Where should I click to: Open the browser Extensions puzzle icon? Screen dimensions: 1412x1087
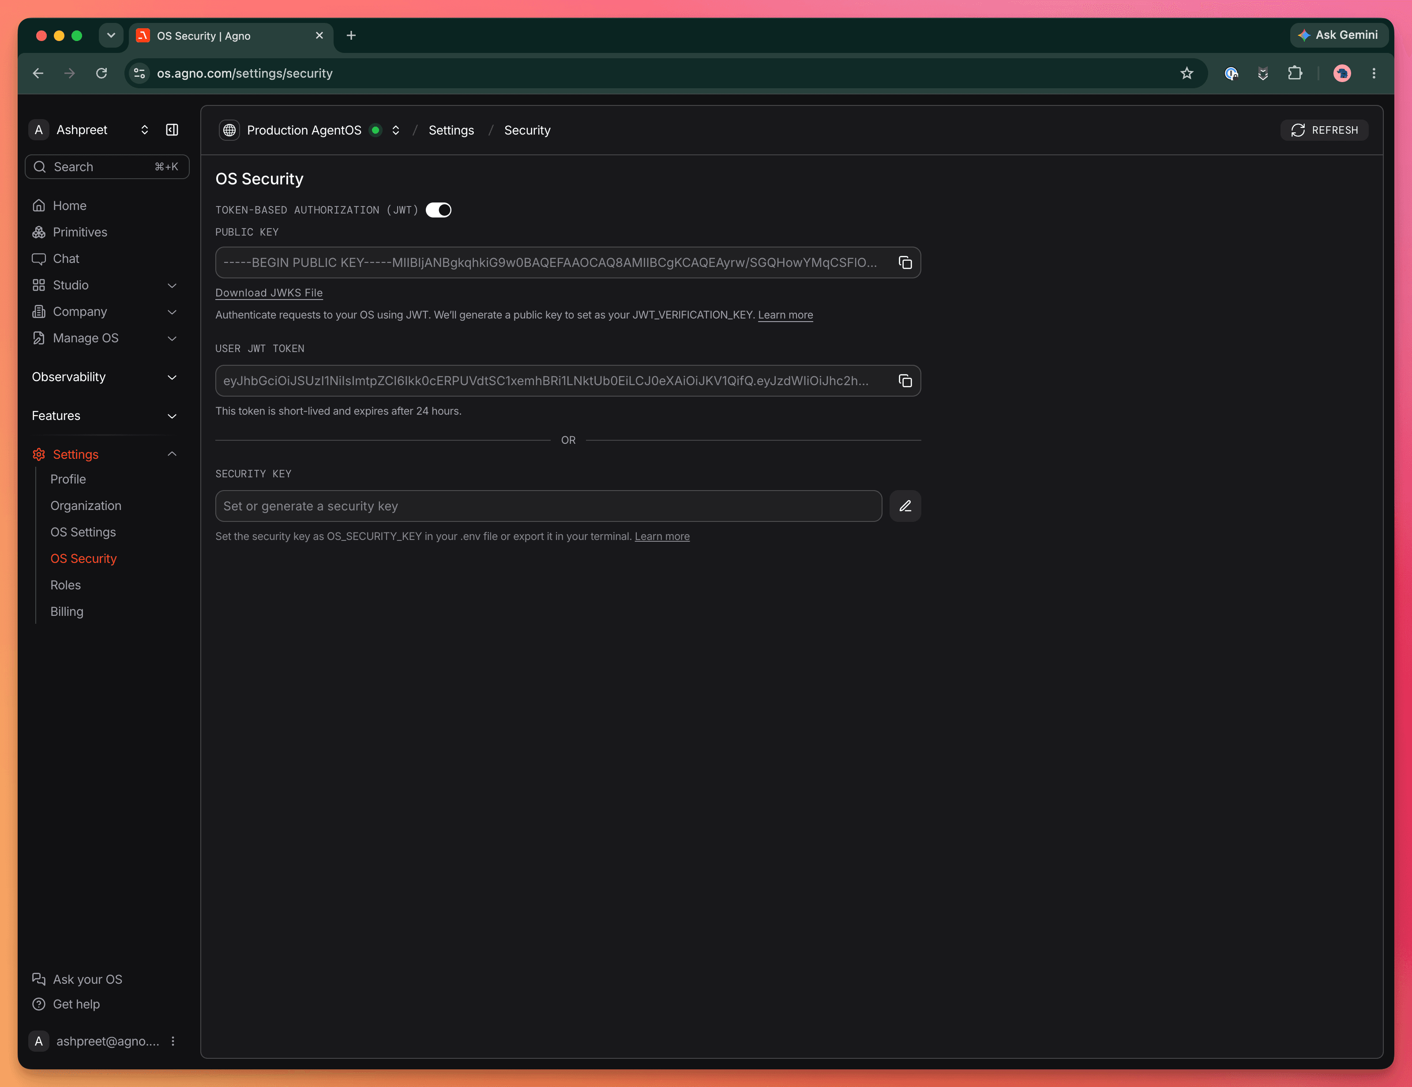[1294, 73]
